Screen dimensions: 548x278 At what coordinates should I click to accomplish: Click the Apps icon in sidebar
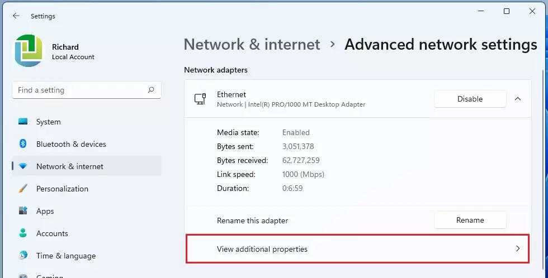coord(23,211)
